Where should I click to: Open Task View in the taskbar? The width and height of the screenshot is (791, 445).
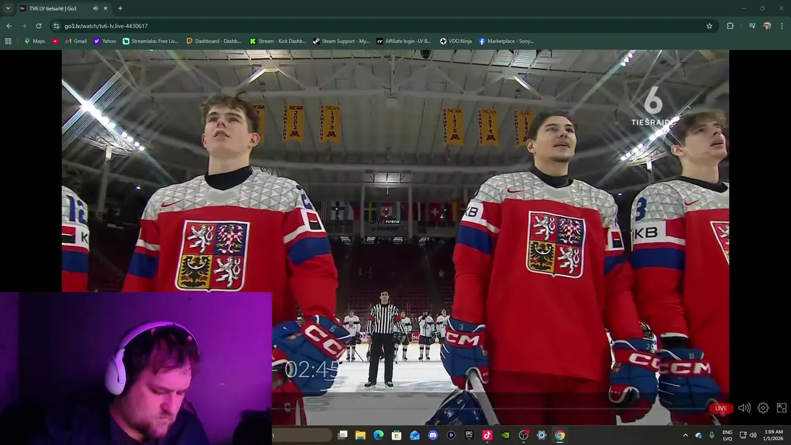tap(343, 435)
